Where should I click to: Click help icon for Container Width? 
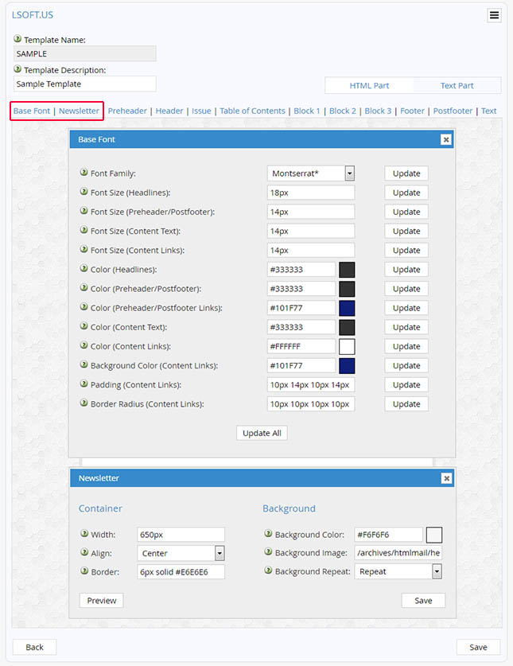(x=84, y=533)
